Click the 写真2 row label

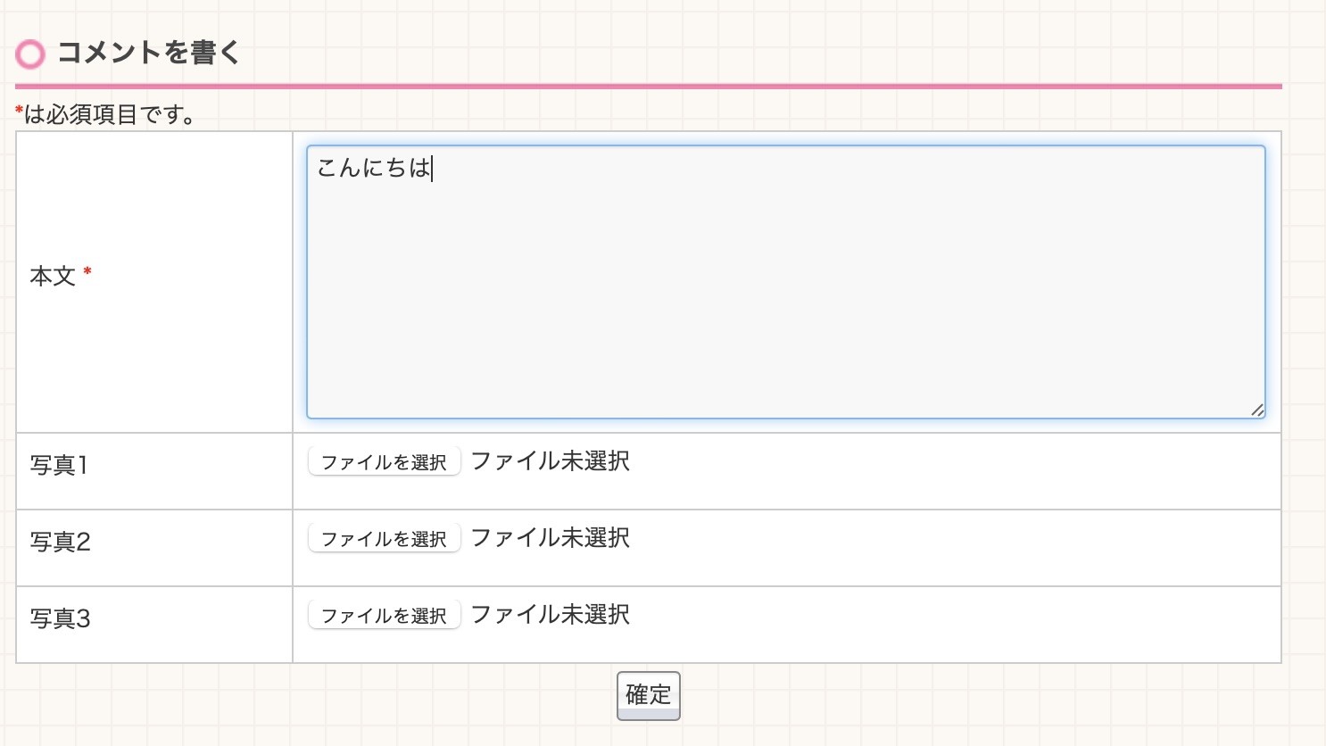pyautogui.click(x=60, y=542)
